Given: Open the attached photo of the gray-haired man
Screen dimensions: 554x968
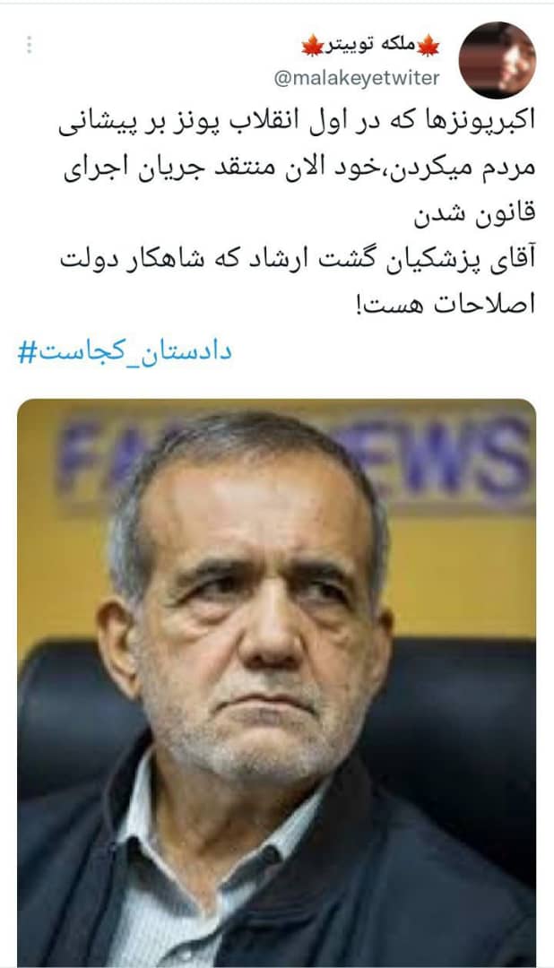Looking at the screenshot, I should pyautogui.click(x=277, y=682).
